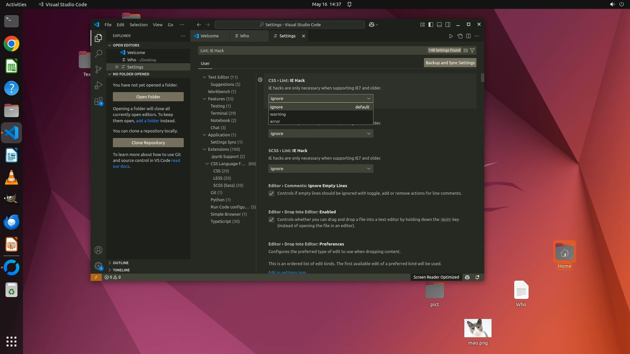Open the SCSS Lint IE Hack dropdown

click(x=321, y=168)
